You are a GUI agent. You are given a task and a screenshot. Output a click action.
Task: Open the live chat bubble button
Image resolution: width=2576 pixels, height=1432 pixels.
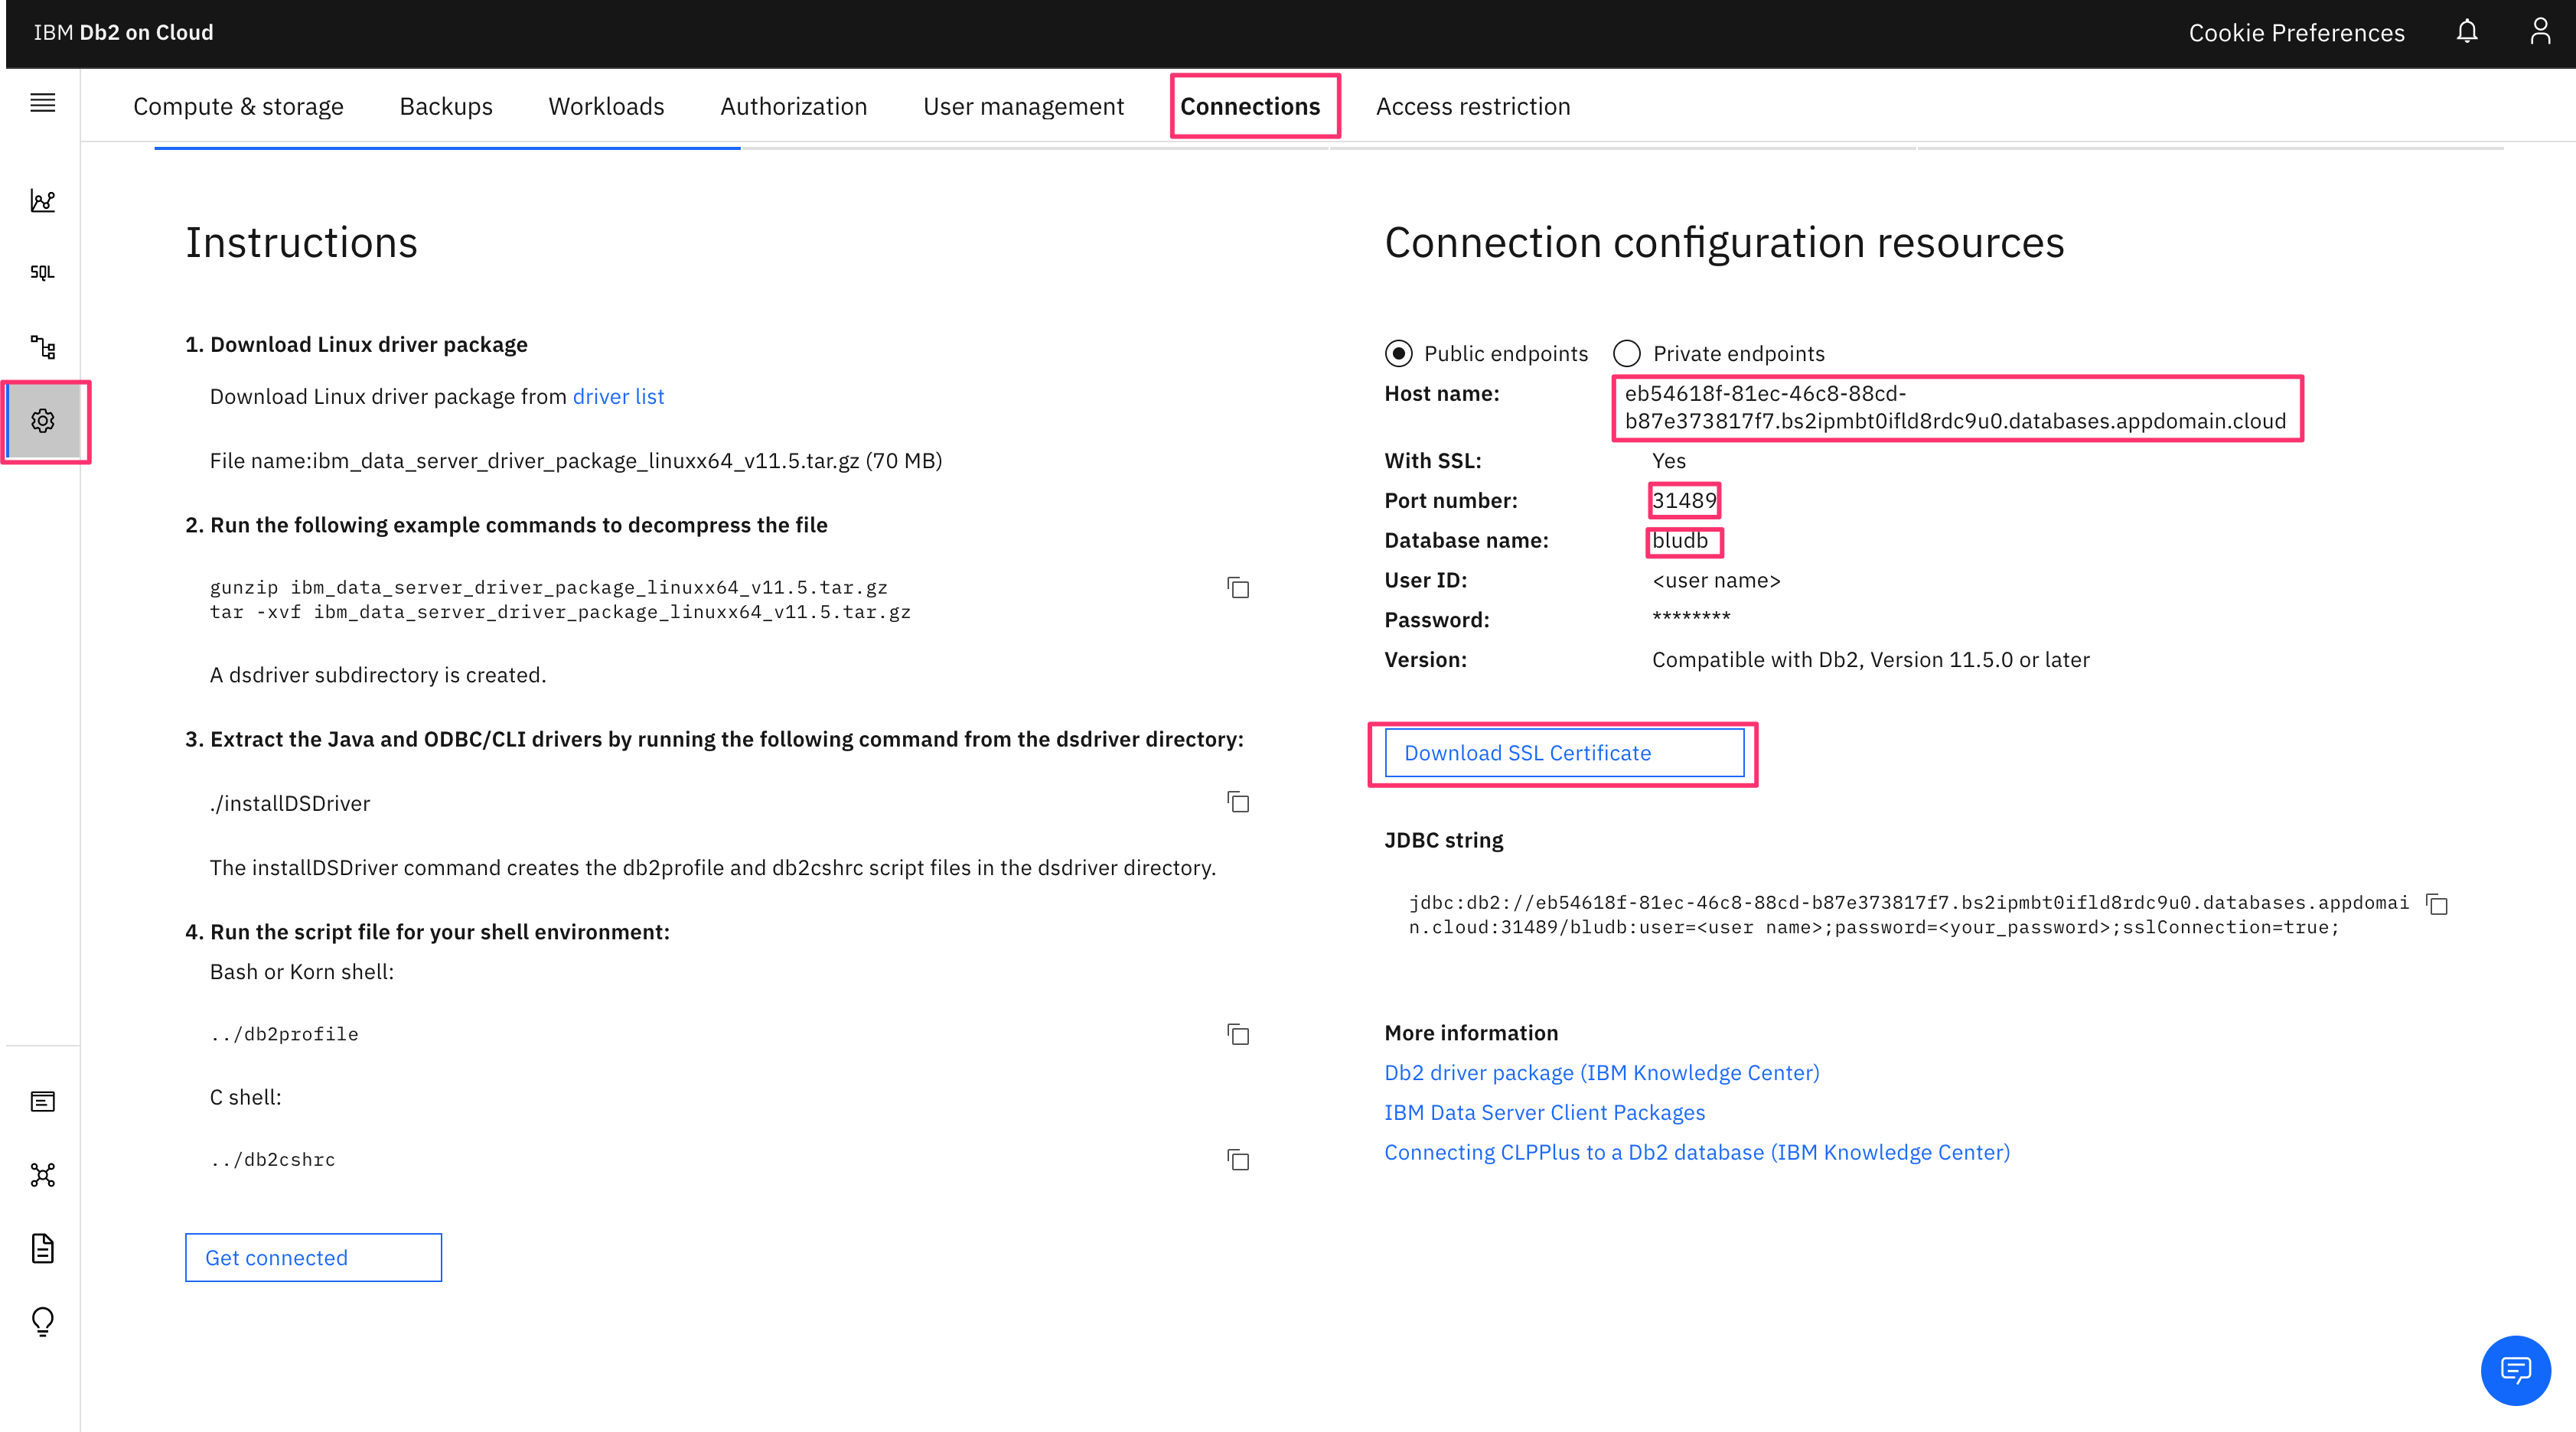[2514, 1369]
